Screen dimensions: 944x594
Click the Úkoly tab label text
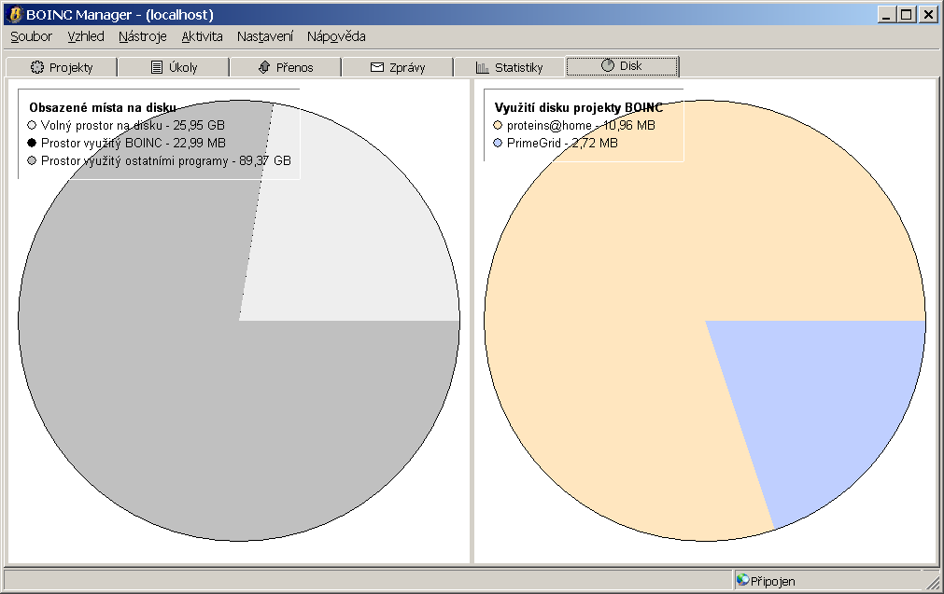(x=183, y=67)
